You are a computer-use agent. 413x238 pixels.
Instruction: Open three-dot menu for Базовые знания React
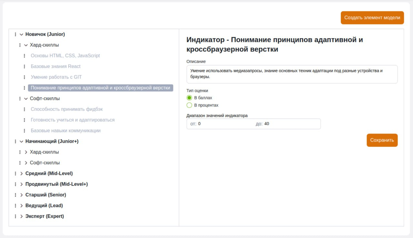(x=24, y=66)
